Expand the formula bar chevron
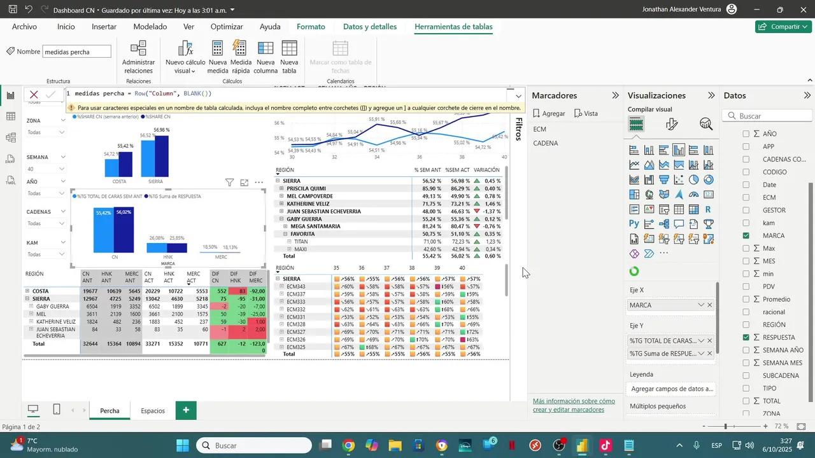 (518, 96)
